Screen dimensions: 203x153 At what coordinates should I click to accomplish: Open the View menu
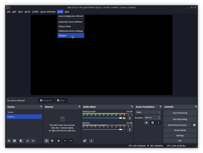tap(20, 12)
